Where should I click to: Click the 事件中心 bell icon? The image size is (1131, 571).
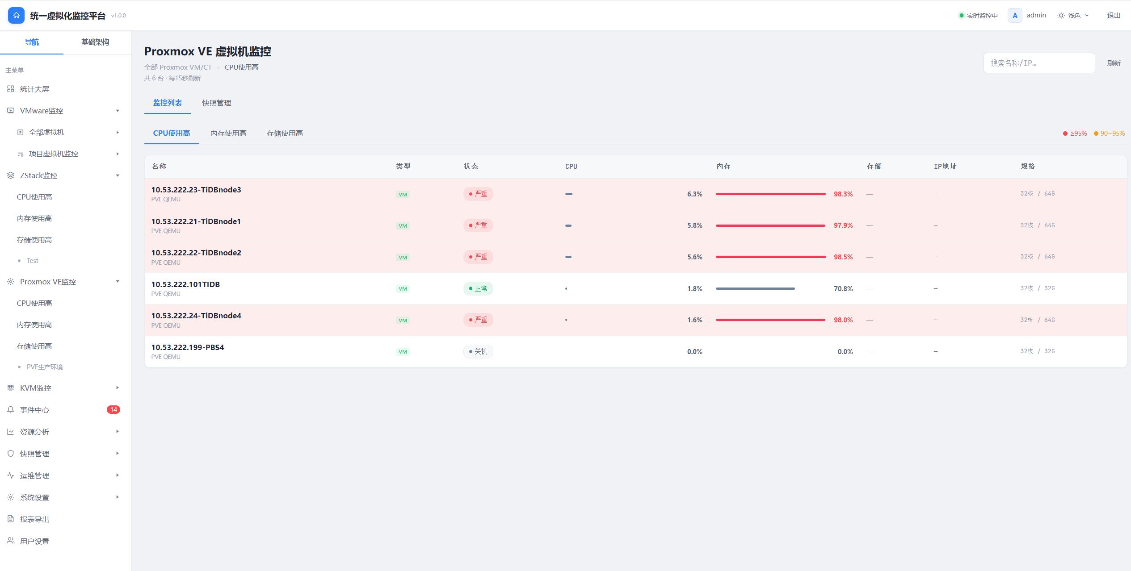tap(11, 409)
